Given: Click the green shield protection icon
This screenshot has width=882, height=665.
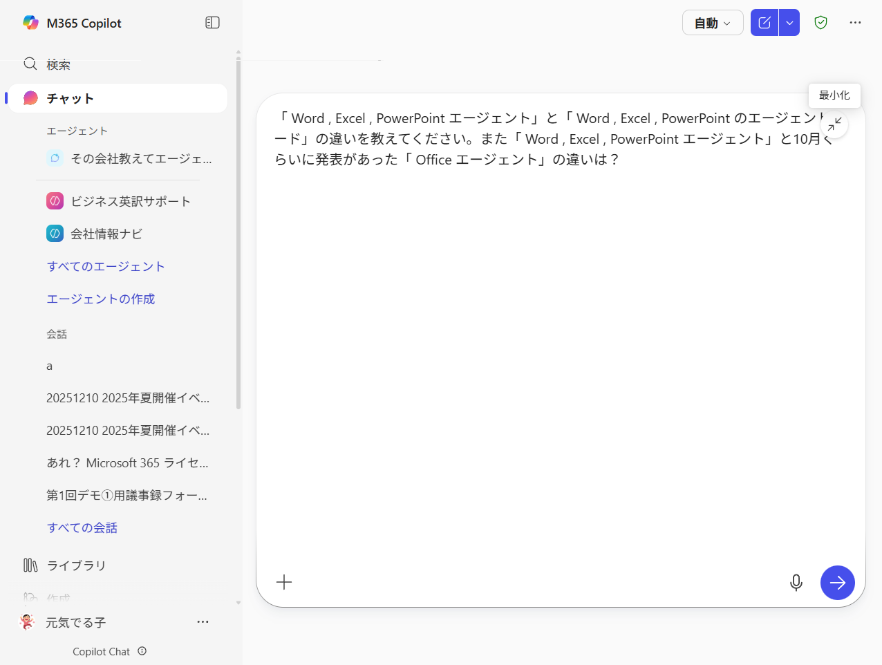Looking at the screenshot, I should tap(820, 23).
